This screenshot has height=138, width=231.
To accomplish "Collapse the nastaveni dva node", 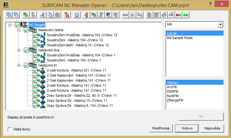I will [19, 50].
